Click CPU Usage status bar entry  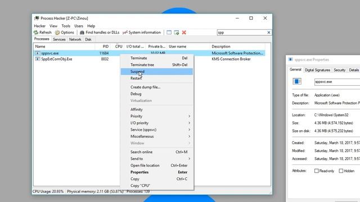48,191
